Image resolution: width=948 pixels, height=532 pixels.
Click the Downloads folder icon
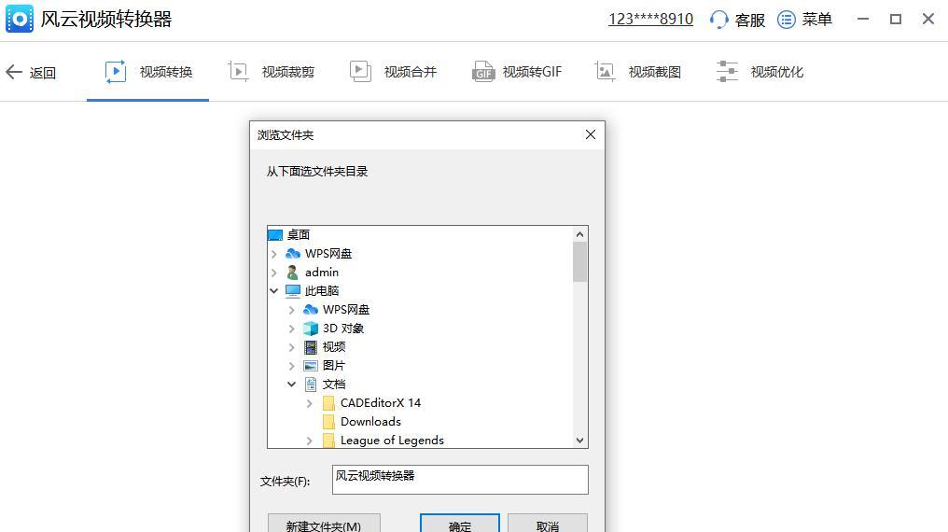[x=328, y=422]
